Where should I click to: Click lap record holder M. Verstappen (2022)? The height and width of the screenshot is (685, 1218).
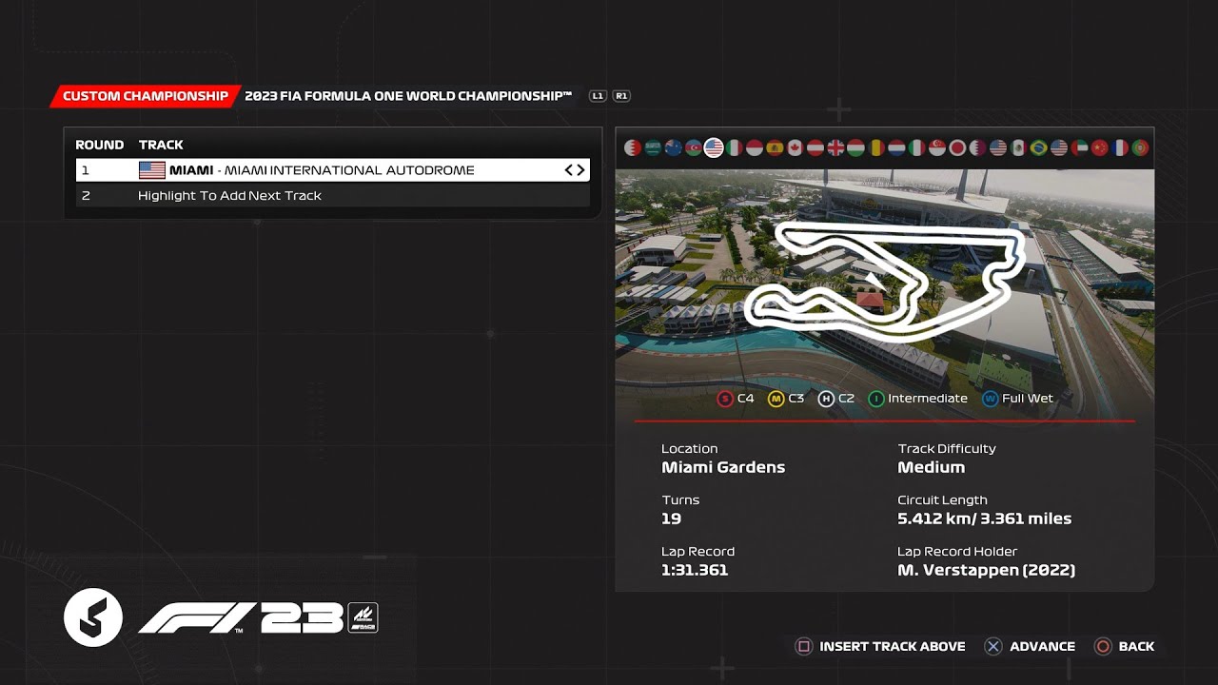986,570
